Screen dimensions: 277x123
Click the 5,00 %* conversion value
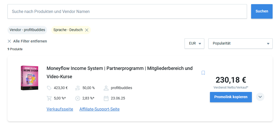click(x=60, y=98)
